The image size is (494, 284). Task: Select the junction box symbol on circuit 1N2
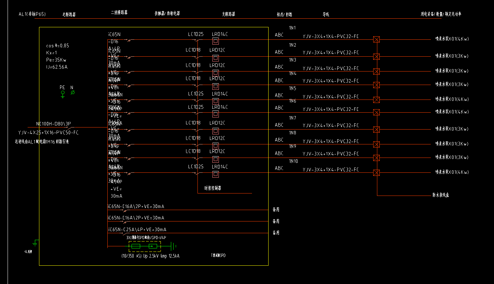coord(377,56)
